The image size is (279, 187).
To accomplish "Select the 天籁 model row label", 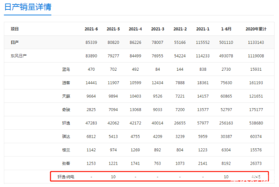I will tap(66, 96).
